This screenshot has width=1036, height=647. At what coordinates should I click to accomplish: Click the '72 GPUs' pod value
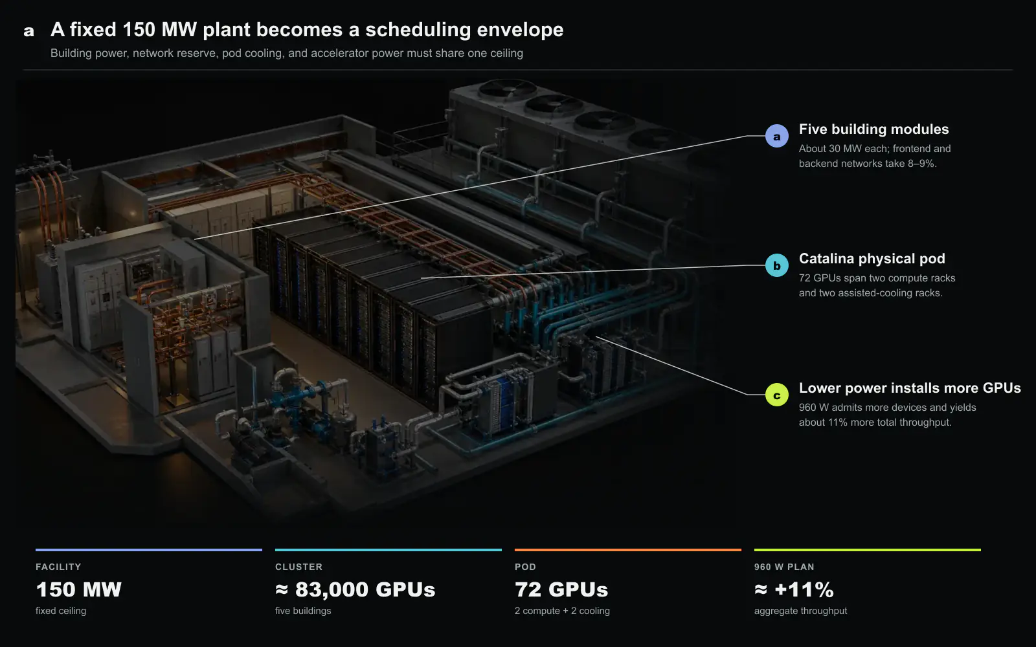pyautogui.click(x=561, y=589)
